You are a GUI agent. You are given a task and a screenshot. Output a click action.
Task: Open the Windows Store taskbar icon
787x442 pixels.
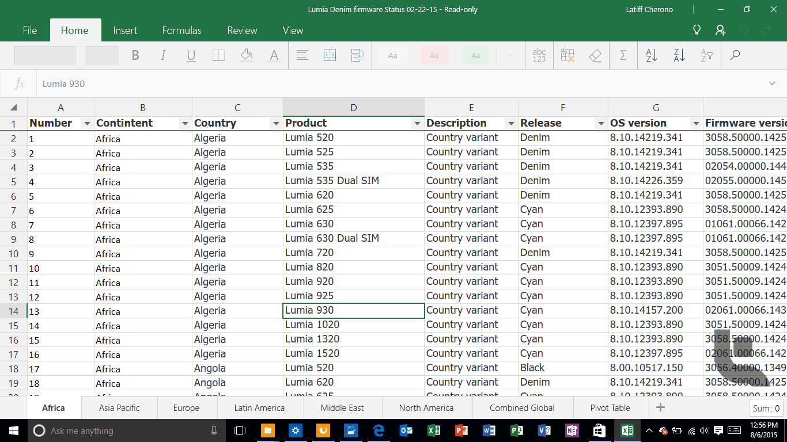click(x=600, y=430)
